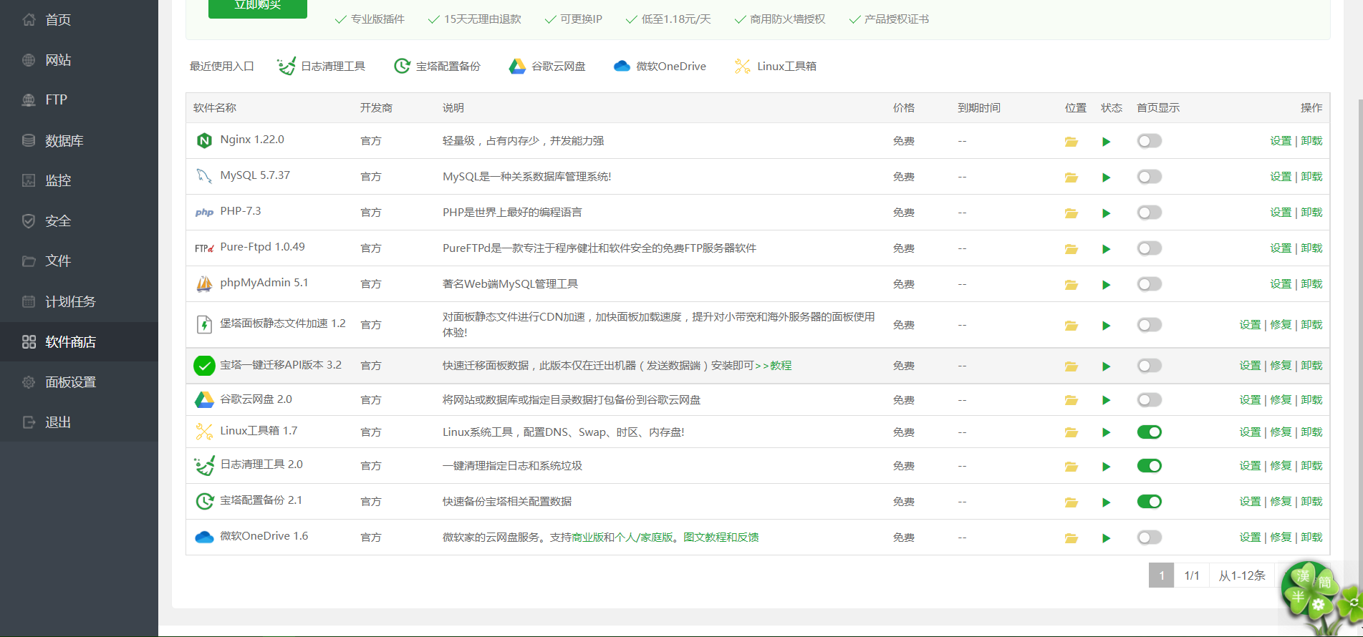Viewport: 1363px width, 637px height.
Task: Click the 到期时间 column header
Action: coord(979,108)
